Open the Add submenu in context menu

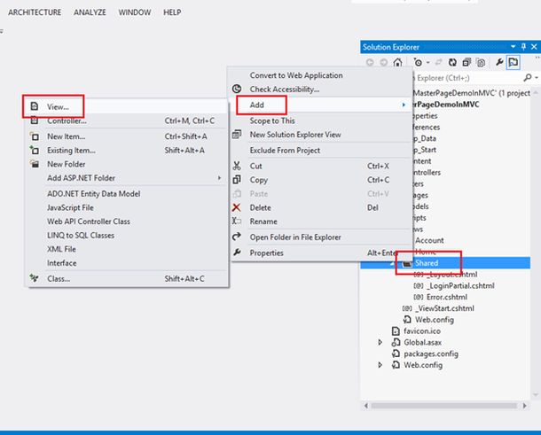[321, 105]
